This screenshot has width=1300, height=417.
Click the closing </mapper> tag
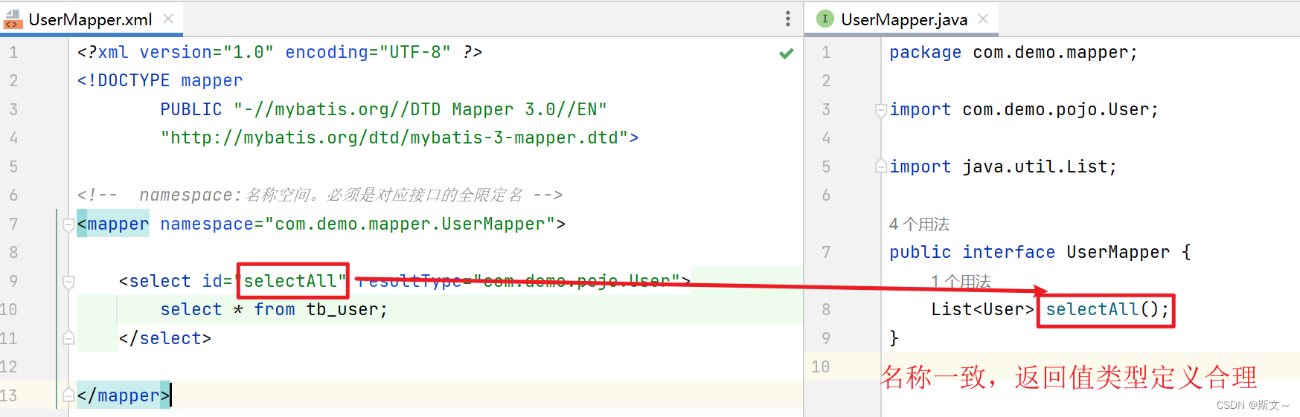[124, 395]
